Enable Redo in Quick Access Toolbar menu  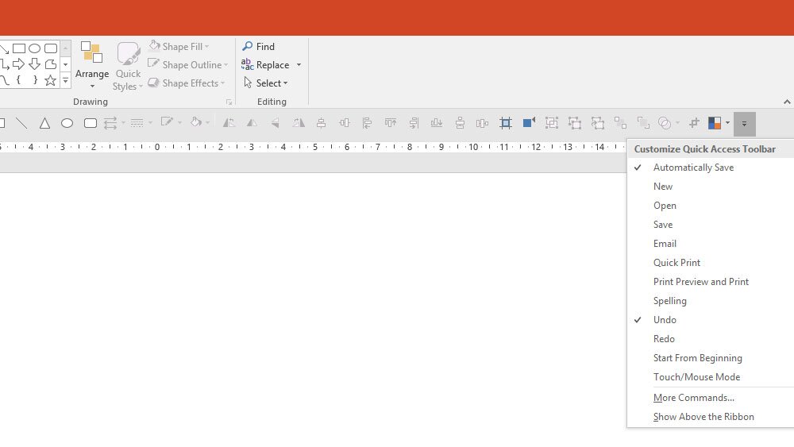click(664, 339)
